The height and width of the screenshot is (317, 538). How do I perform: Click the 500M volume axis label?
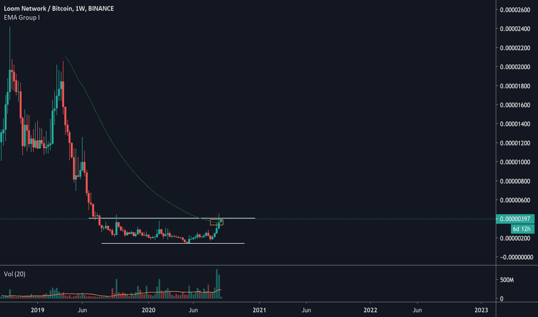[x=507, y=280]
